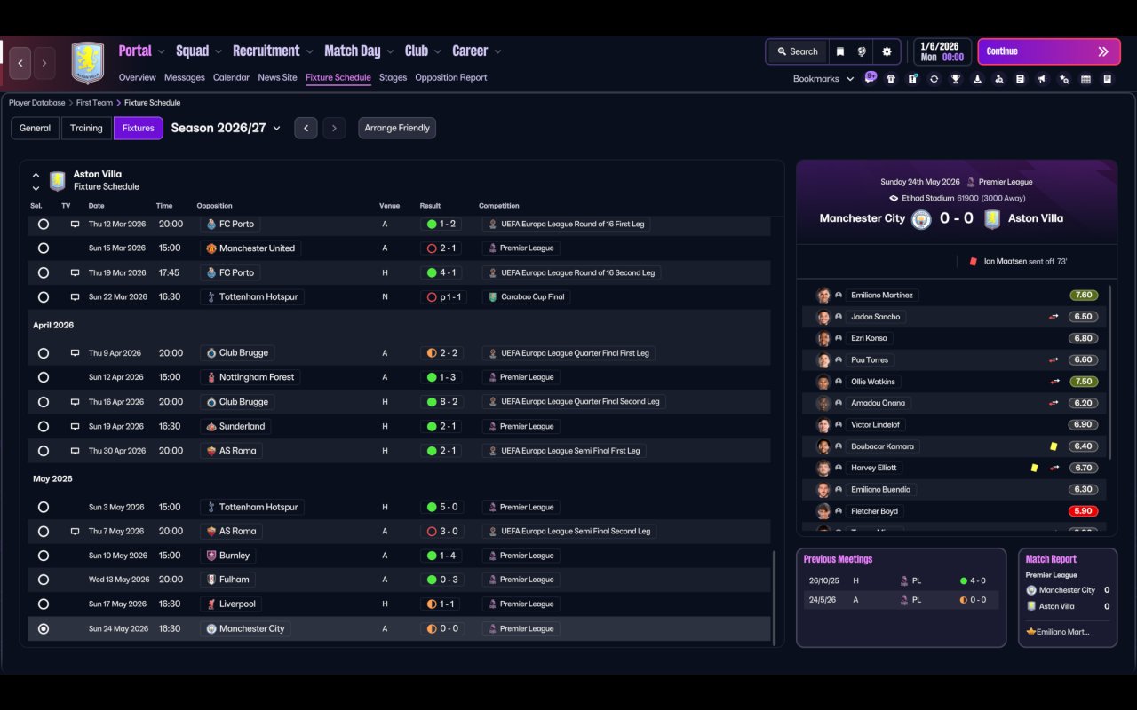Select the Fulham fixture radio

point(44,580)
